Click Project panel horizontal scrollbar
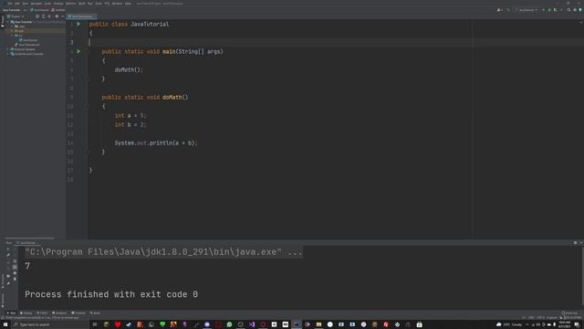 point(30,238)
